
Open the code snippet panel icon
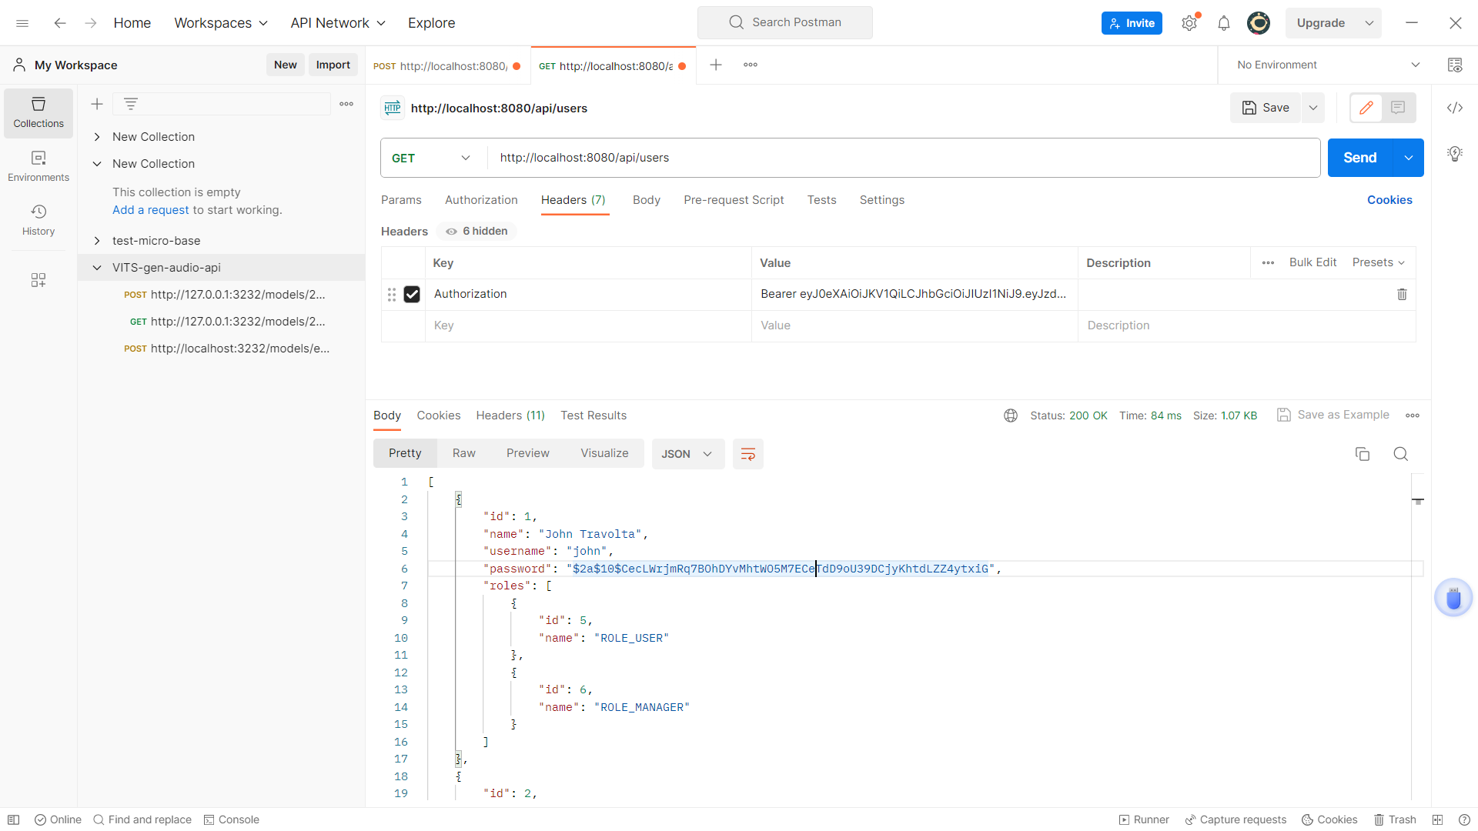tap(1454, 108)
